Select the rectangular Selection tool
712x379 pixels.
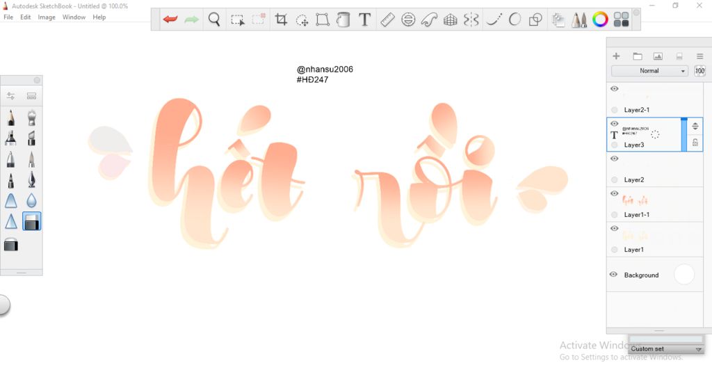[x=238, y=20]
